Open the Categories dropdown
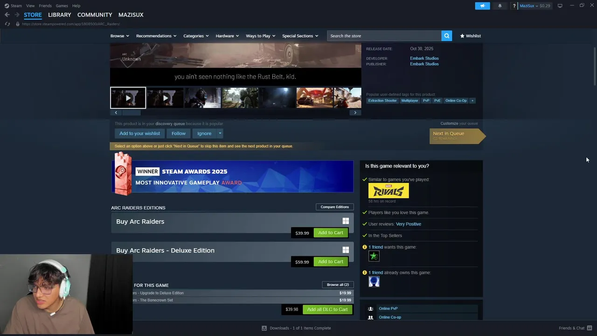 (x=196, y=36)
